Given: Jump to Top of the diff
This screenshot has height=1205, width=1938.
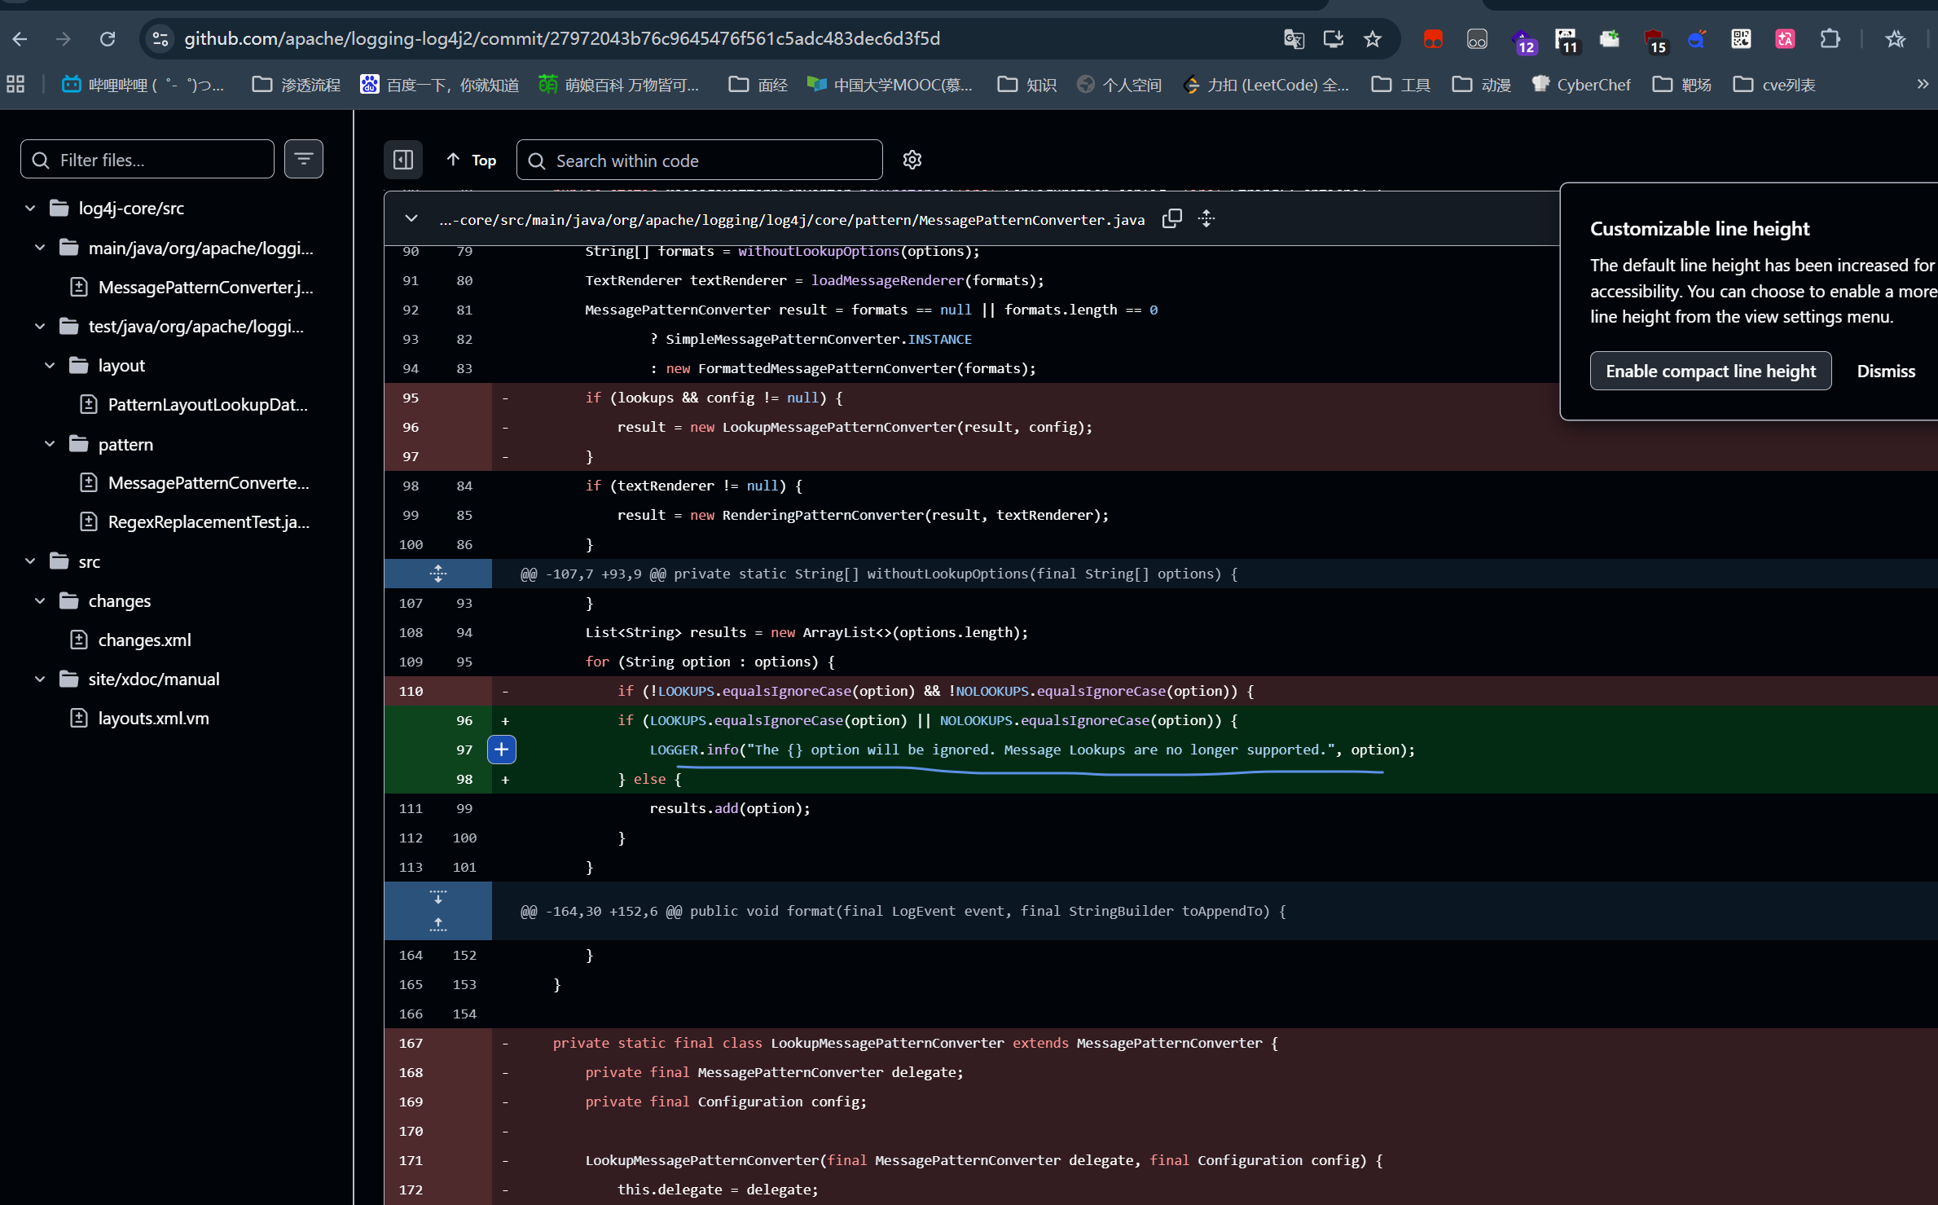Looking at the screenshot, I should (x=472, y=160).
